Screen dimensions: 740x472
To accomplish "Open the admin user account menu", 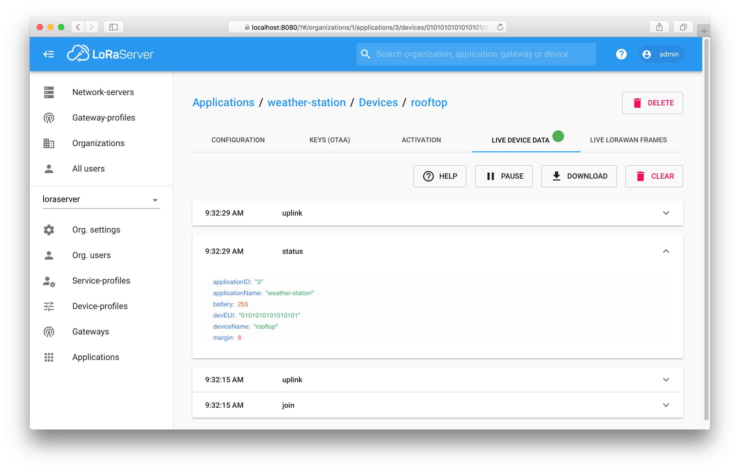I will coord(661,54).
